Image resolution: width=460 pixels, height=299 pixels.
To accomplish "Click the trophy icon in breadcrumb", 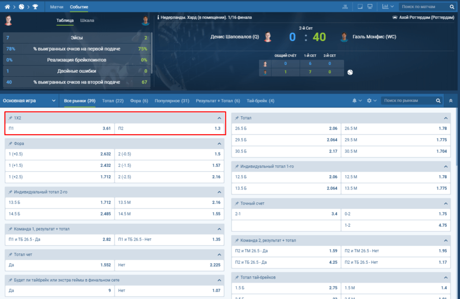I will tap(35, 7).
